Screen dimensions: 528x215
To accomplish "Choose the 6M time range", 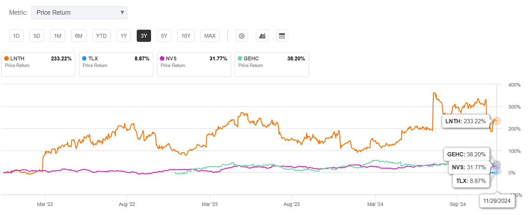I will point(79,36).
